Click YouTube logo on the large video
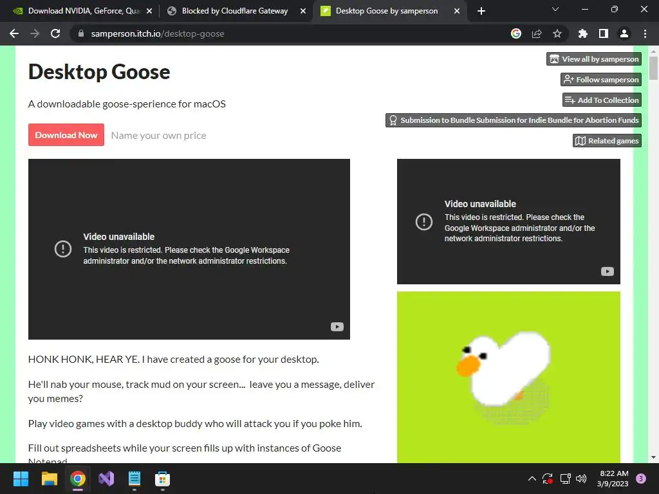This screenshot has width=659, height=494. click(337, 327)
